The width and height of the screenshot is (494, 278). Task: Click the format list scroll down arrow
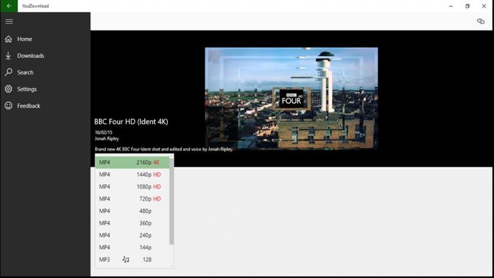coord(171,266)
